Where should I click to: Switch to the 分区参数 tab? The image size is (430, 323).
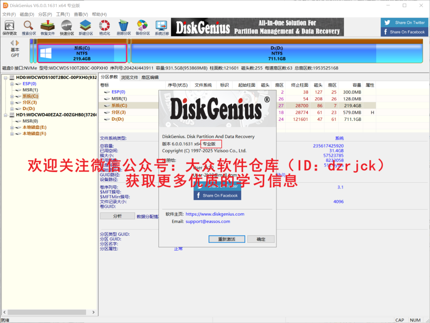(x=109, y=77)
